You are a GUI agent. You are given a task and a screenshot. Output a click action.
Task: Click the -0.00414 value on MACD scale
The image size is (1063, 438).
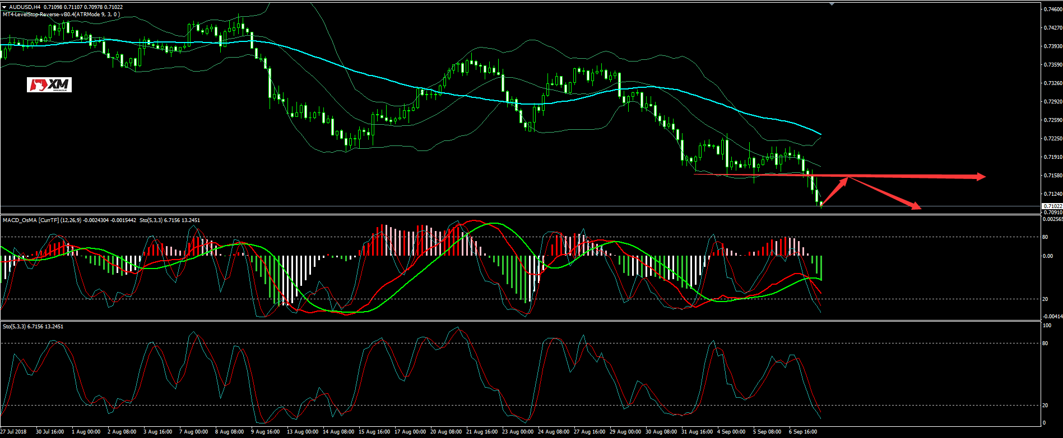pyautogui.click(x=1053, y=317)
